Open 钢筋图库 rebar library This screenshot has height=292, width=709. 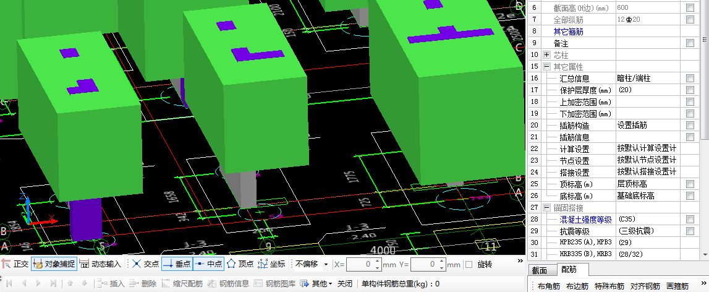point(274,284)
